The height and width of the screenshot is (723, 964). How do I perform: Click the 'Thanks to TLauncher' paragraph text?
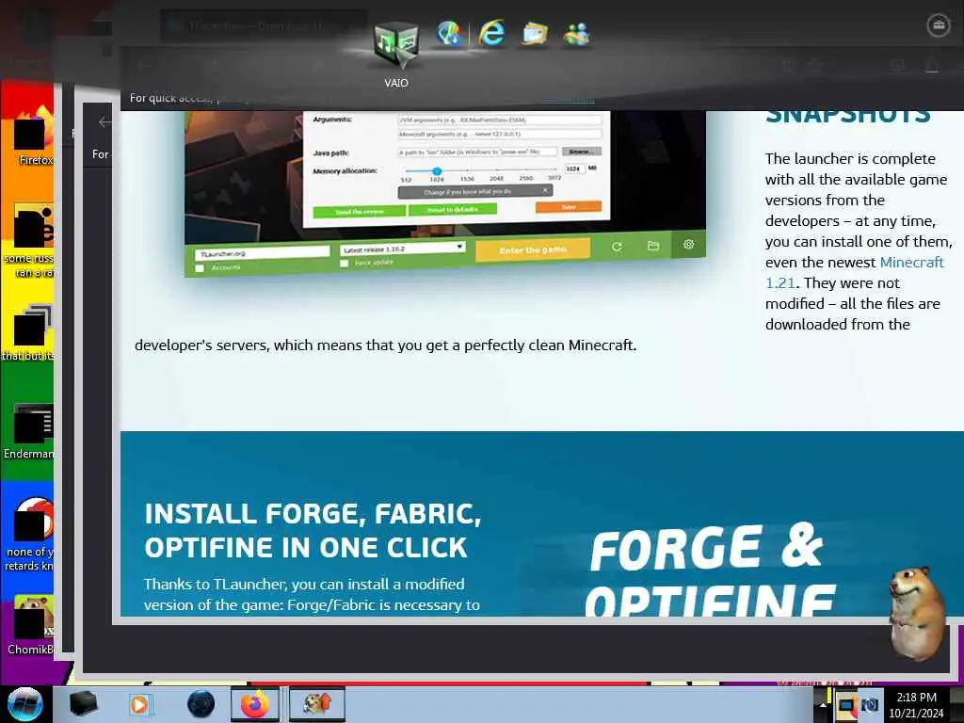(312, 595)
